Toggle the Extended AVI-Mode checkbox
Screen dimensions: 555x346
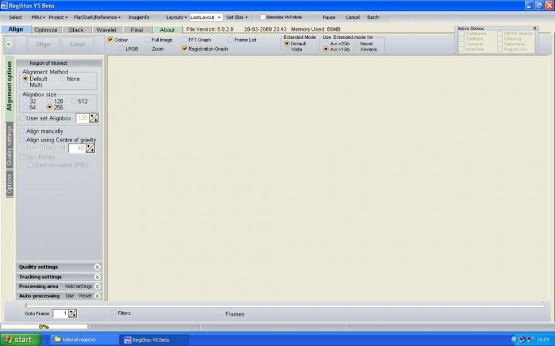point(262,18)
